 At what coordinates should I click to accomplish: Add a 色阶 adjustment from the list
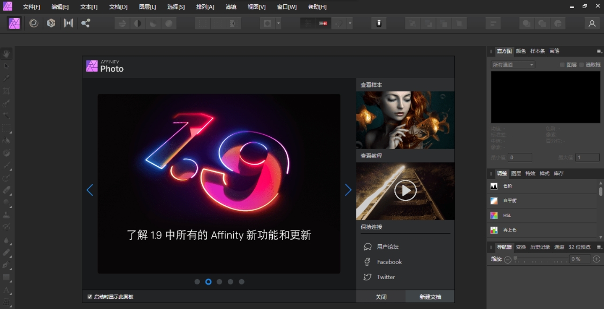pyautogui.click(x=542, y=186)
